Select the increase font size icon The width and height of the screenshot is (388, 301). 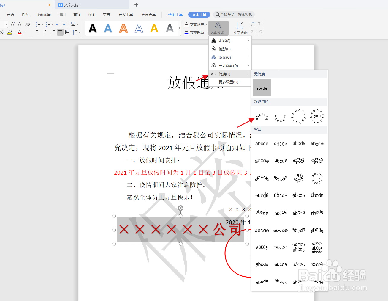coord(13,24)
